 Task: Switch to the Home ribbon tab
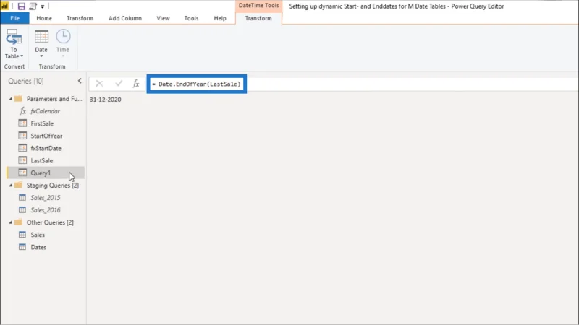click(44, 18)
